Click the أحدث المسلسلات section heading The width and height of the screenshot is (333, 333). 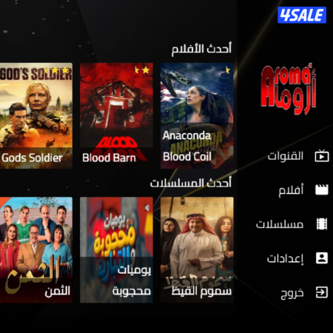click(191, 183)
